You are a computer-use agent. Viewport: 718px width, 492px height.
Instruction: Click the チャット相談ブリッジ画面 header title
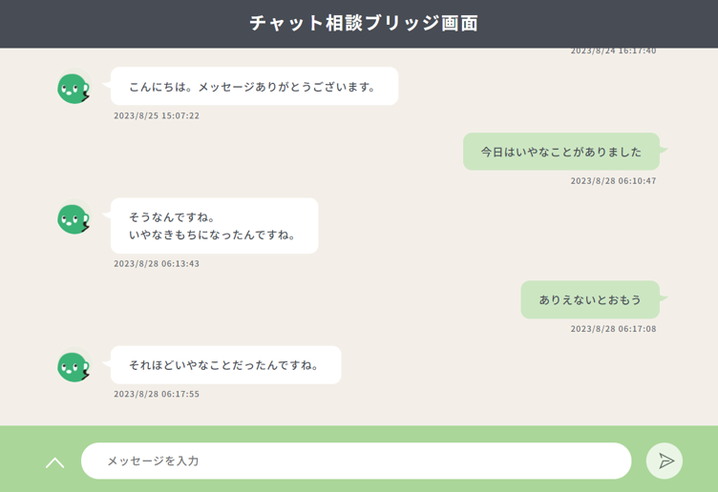[x=363, y=23]
